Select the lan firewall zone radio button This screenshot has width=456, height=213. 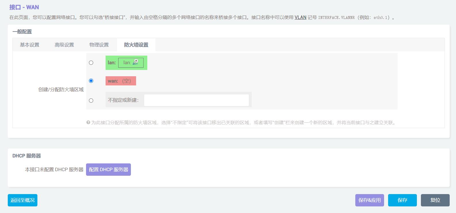(x=91, y=63)
